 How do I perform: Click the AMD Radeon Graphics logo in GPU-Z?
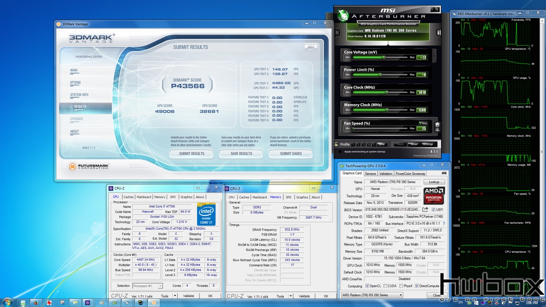tap(434, 195)
